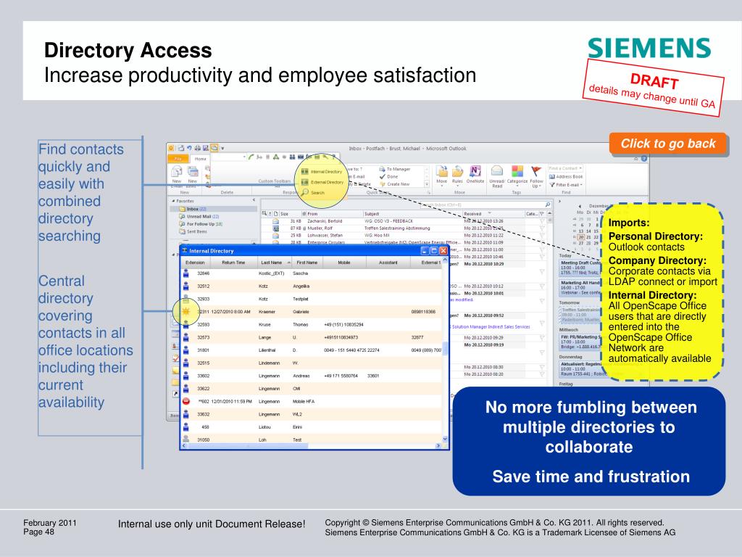Expand the Quick Steps gallery arrow
742x557 pixels.
[426, 184]
